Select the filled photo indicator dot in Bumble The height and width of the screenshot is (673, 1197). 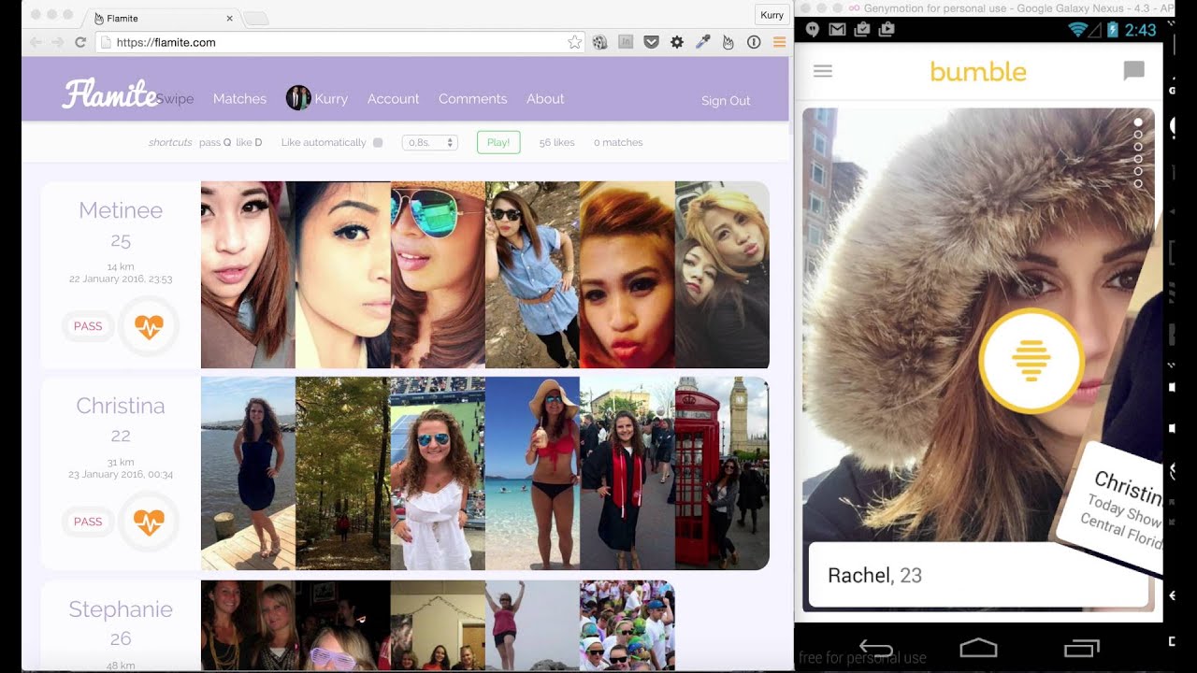(1138, 122)
